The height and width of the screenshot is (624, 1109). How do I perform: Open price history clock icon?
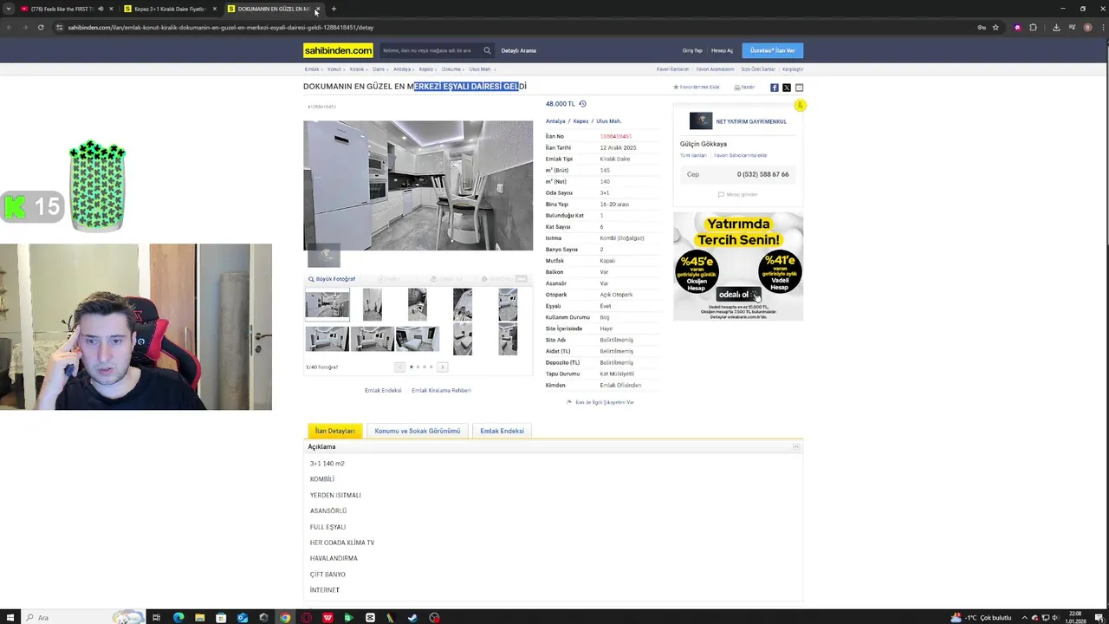(x=582, y=104)
